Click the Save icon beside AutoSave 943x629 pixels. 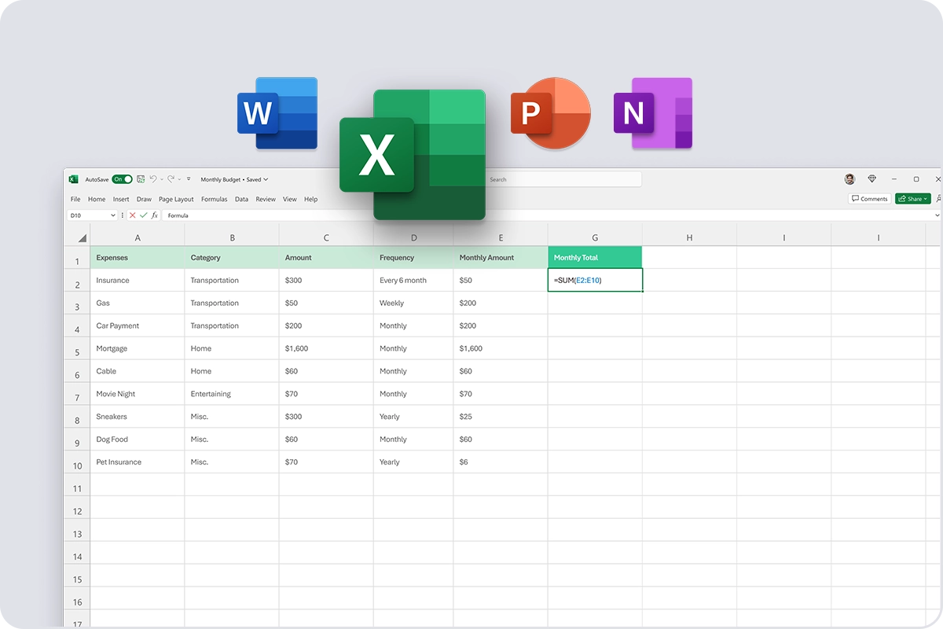[141, 179]
